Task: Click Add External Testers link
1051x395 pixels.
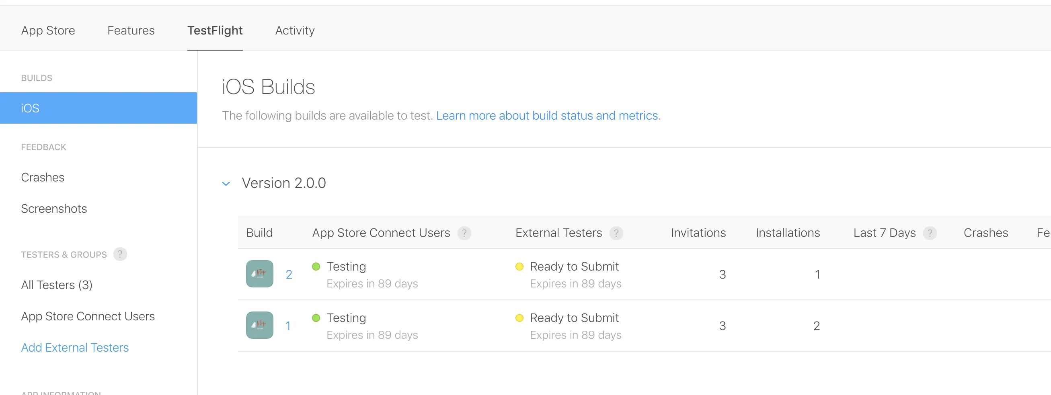Action: 75,347
